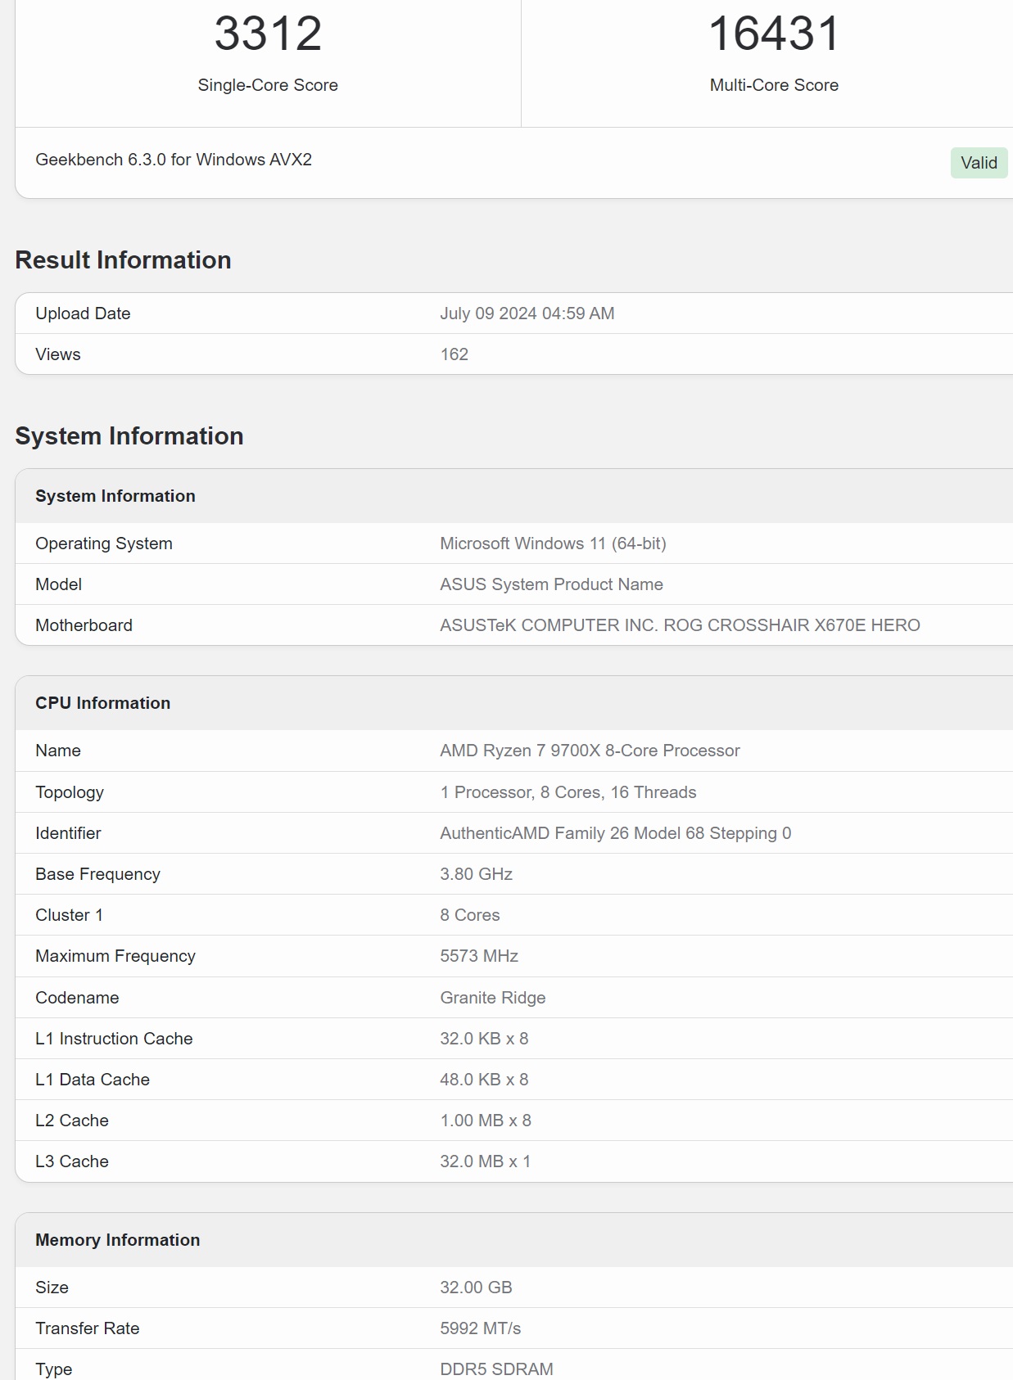Click the L3 Cache 32.0 MB value
The width and height of the screenshot is (1013, 1380).
click(485, 1161)
